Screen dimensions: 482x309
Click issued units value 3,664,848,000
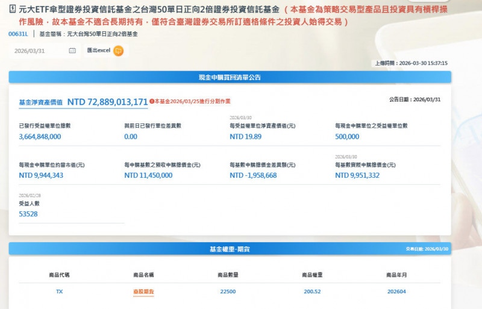(x=40, y=137)
